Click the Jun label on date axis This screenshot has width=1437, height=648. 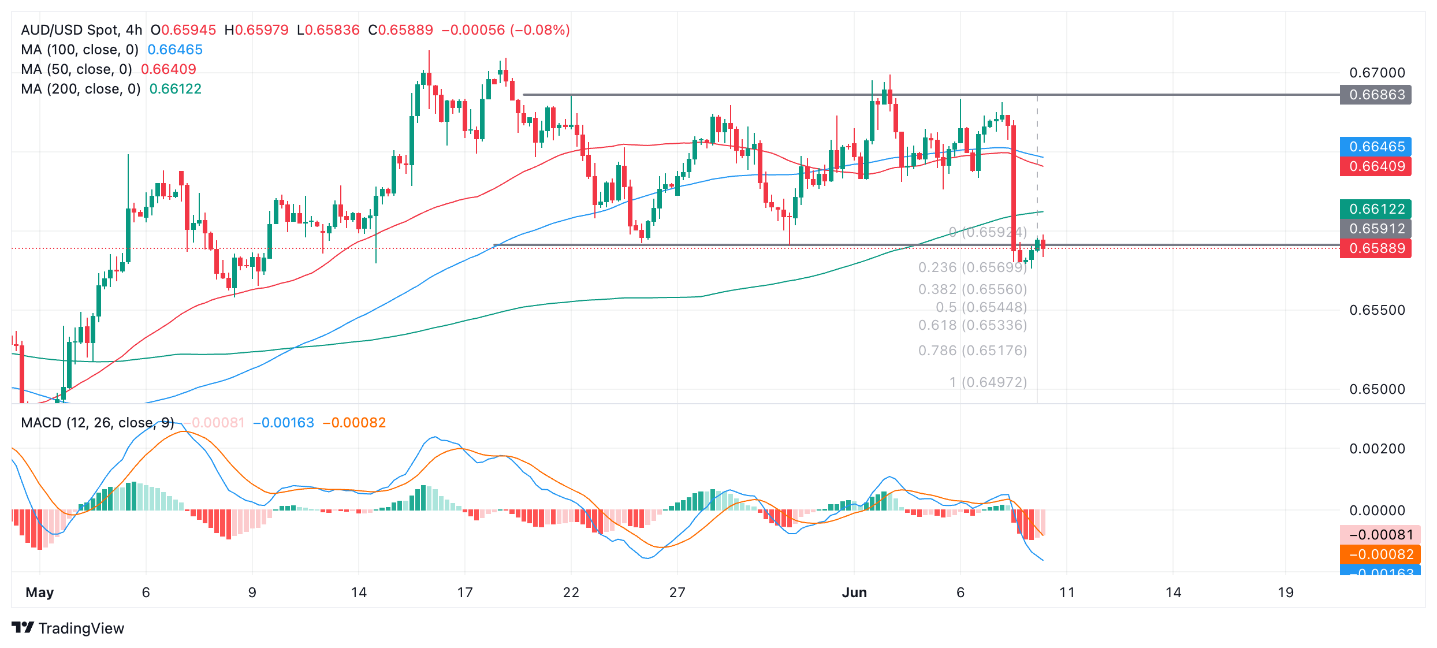point(854,593)
